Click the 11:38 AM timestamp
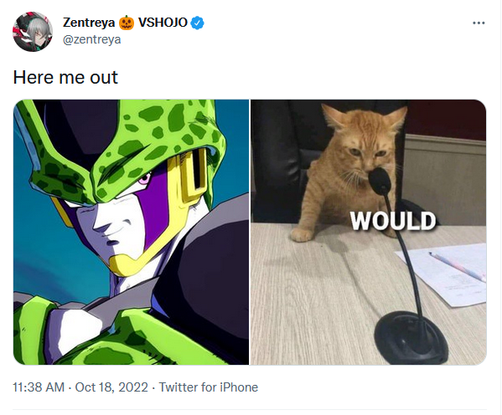 (39, 387)
